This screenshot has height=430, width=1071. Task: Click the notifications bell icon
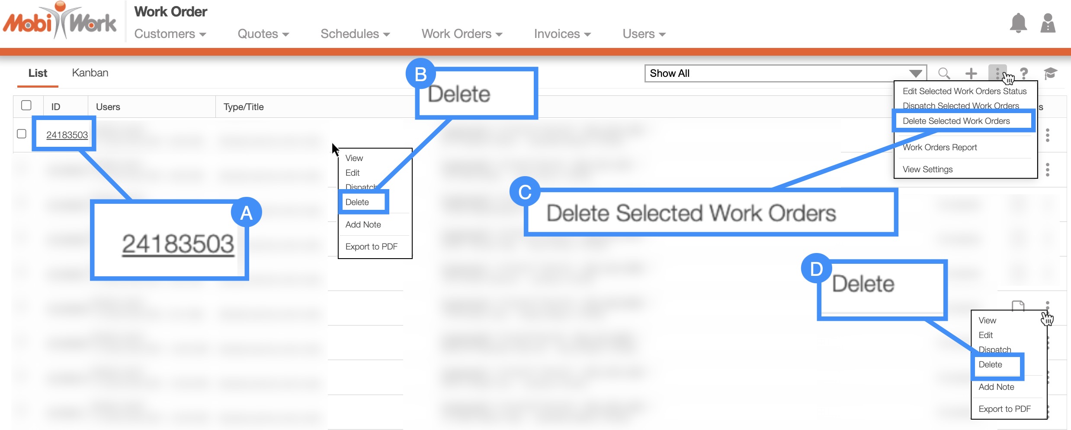click(x=1018, y=23)
